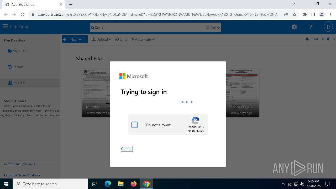The image size is (336, 189).
Task: Click the browser back arrow
Action: 6,14
